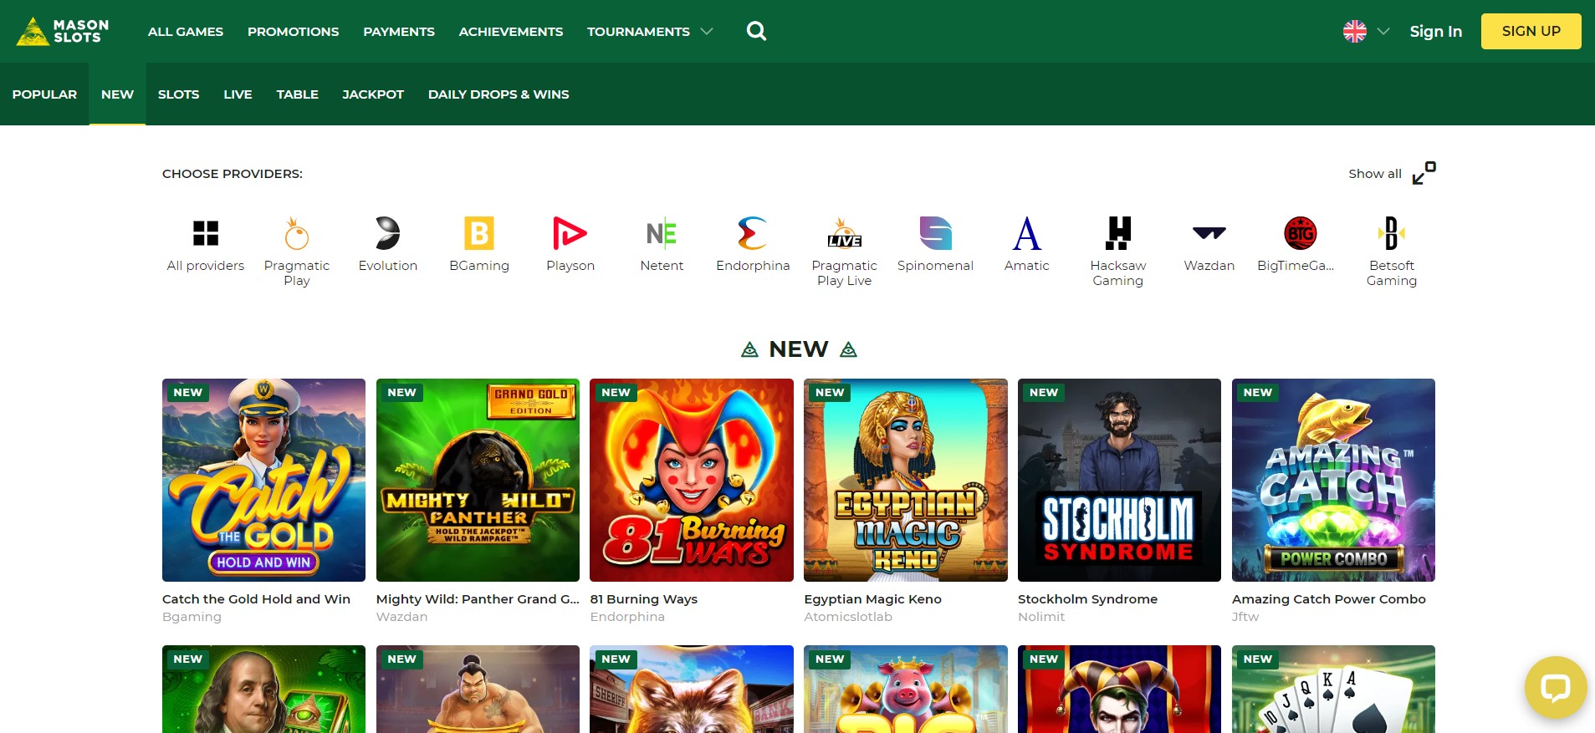The width and height of the screenshot is (1595, 733).
Task: Filter by Pragmatic Play provider icon
Action: [297, 233]
